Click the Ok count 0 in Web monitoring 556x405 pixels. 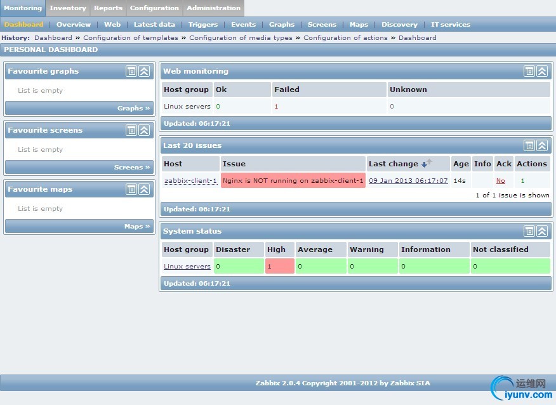coord(218,107)
